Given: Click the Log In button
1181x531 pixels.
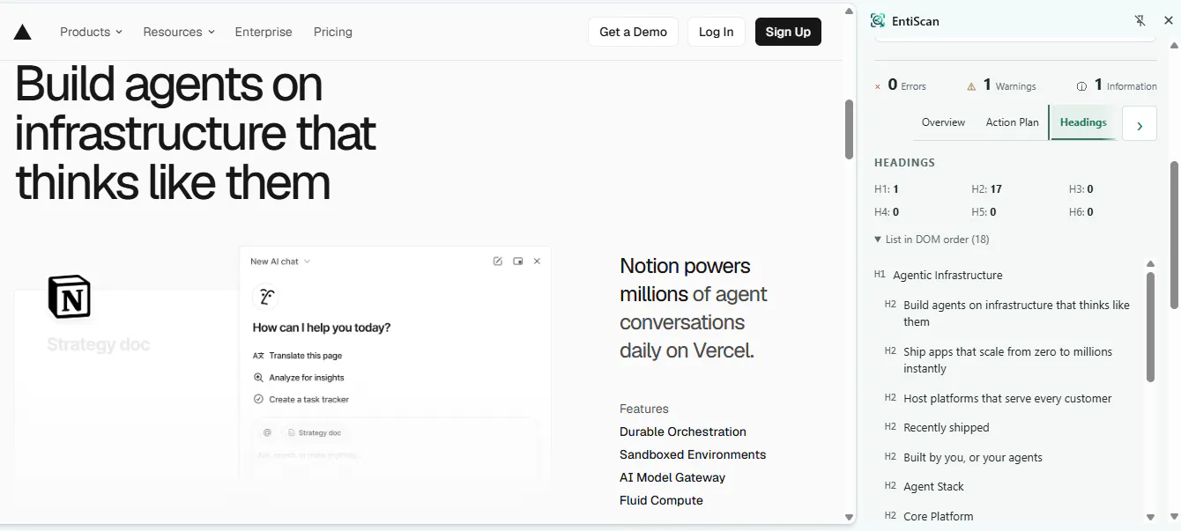Looking at the screenshot, I should coord(717,32).
